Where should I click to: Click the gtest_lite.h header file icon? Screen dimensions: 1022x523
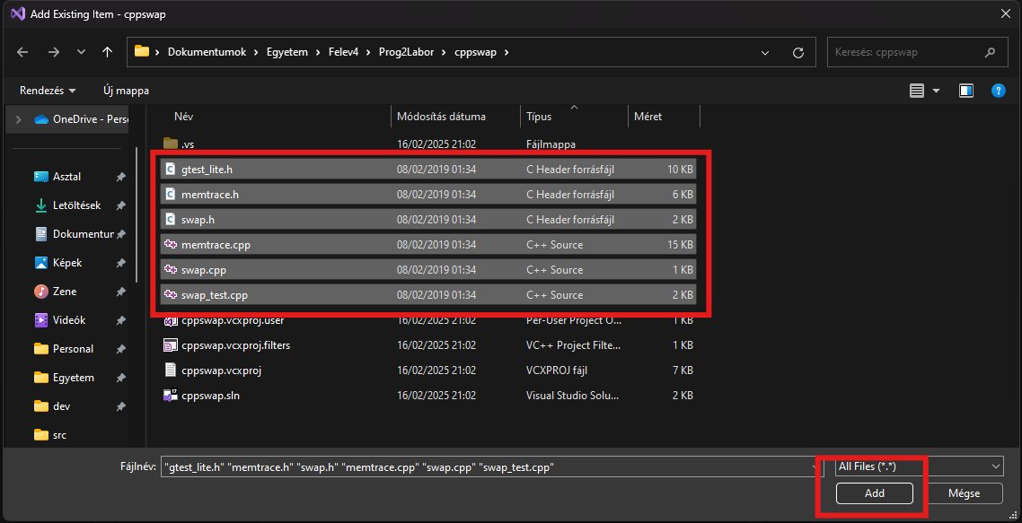coord(171,169)
